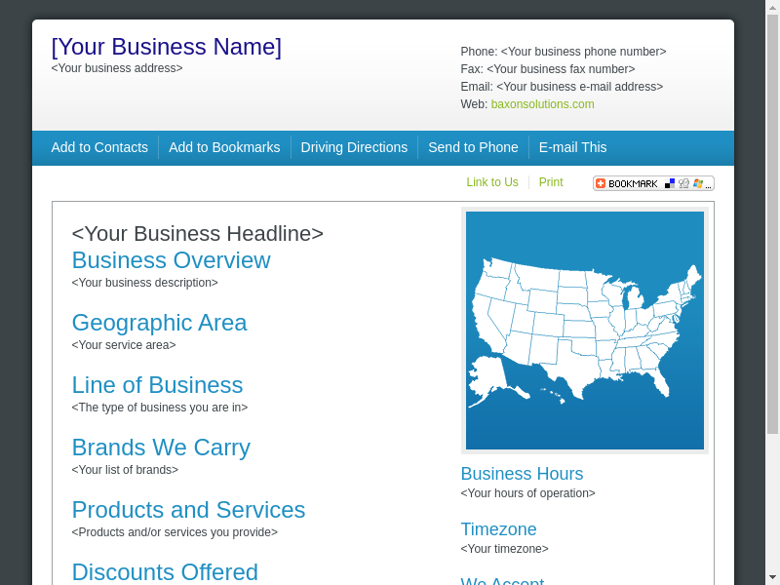
Task: Click the Delicious bookmark icon
Action: (670, 183)
